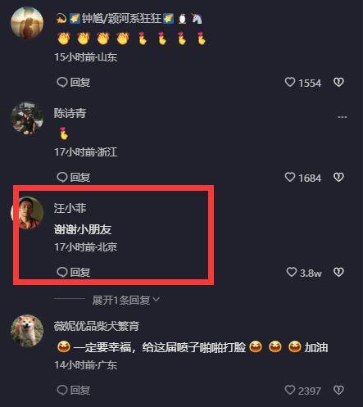The image size is (363, 407).
Task: Dislike the comment from 山东 with broken heart
Action: tap(338, 82)
